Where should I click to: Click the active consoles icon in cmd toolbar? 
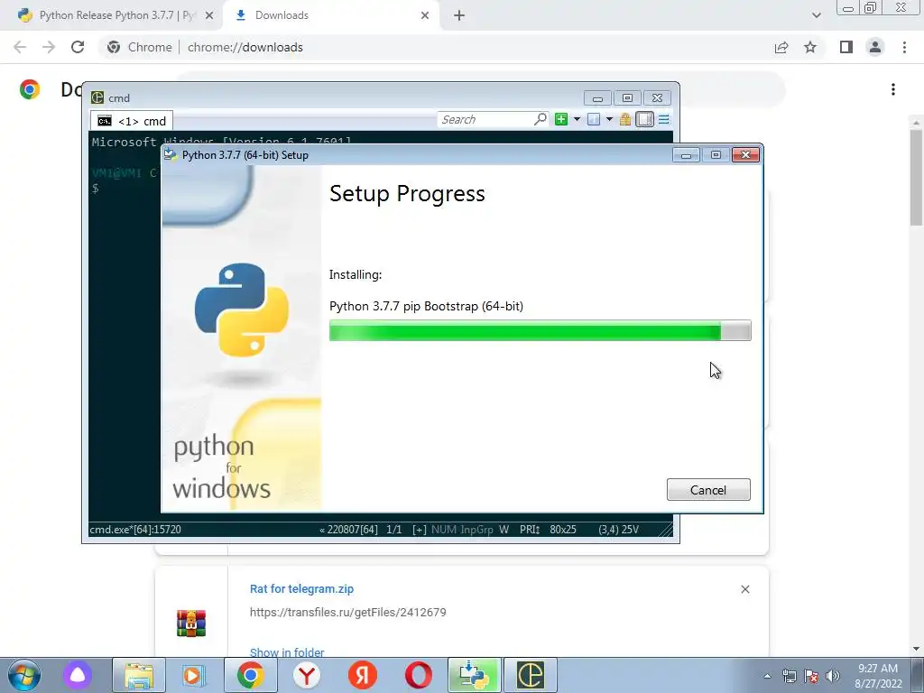pyautogui.click(x=594, y=120)
